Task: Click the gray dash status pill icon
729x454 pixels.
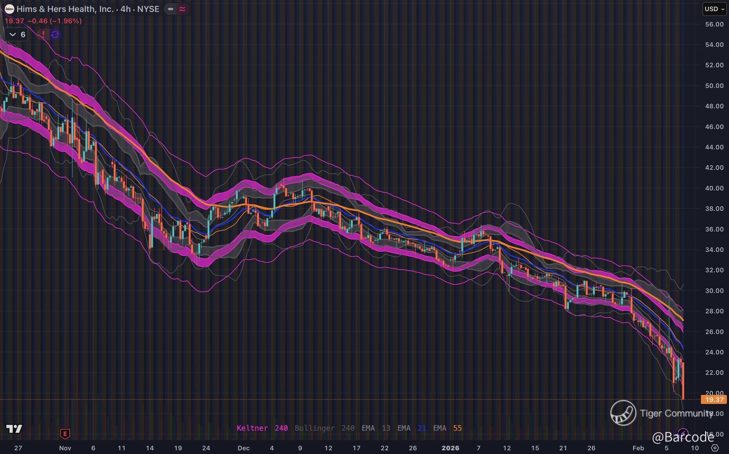Action: (171, 9)
